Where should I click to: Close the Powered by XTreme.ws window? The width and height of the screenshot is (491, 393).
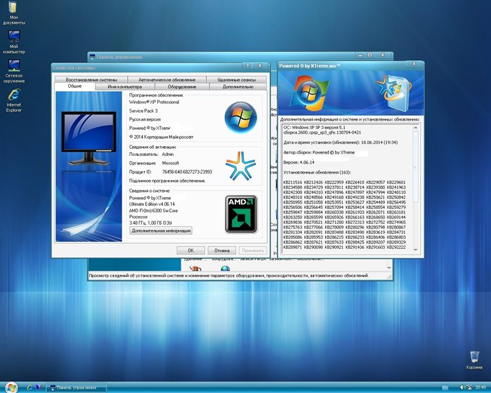[414, 64]
